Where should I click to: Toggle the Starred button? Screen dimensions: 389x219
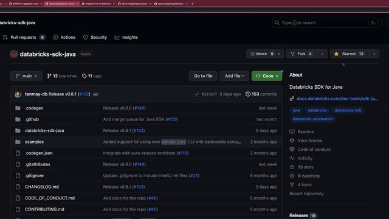pos(349,54)
